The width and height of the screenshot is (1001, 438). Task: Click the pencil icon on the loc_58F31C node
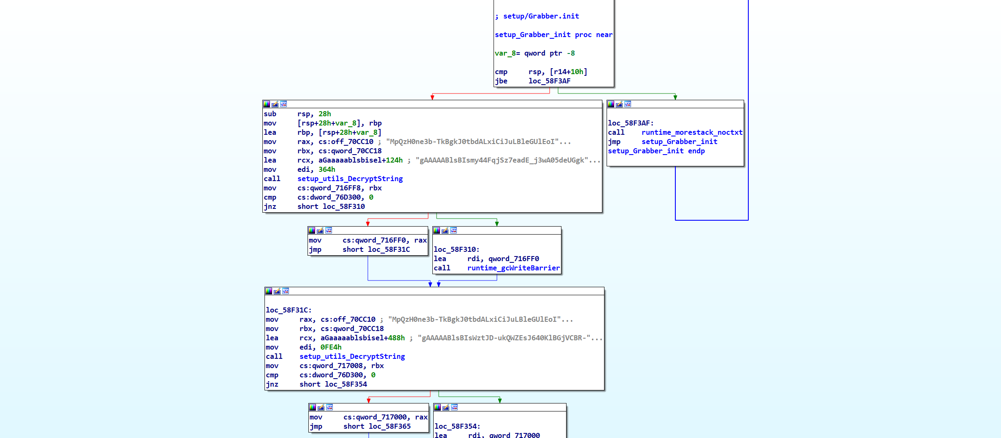coord(277,291)
